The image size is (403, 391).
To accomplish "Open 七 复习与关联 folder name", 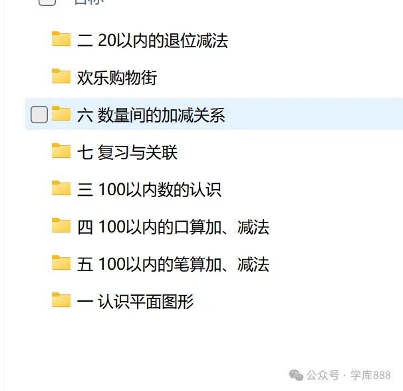I will click(x=127, y=153).
